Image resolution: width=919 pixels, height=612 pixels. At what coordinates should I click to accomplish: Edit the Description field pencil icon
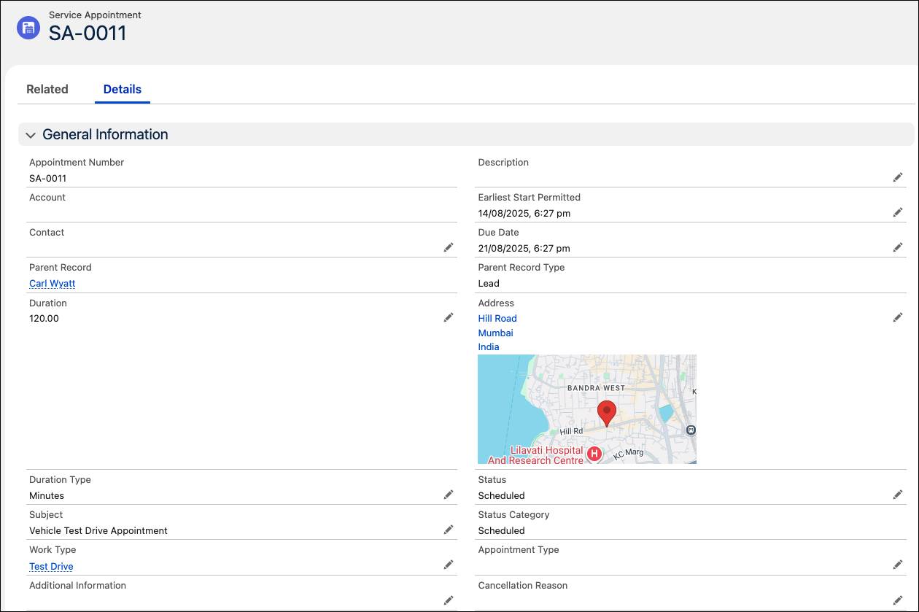coord(898,177)
